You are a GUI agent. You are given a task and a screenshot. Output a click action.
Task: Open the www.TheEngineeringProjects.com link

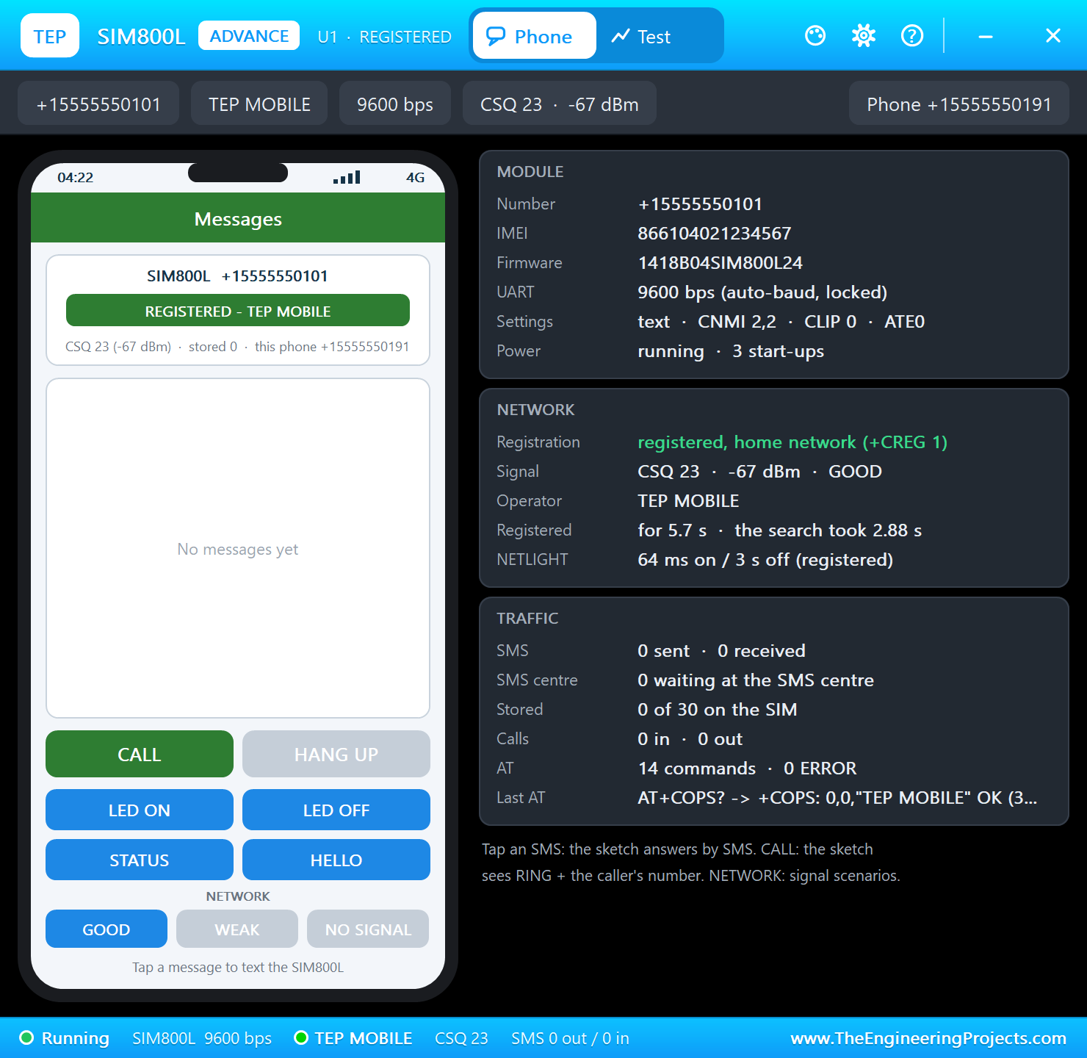(928, 1037)
